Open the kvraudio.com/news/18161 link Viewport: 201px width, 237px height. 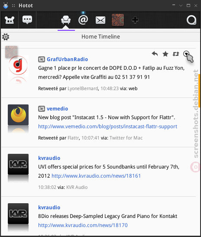point(96,176)
